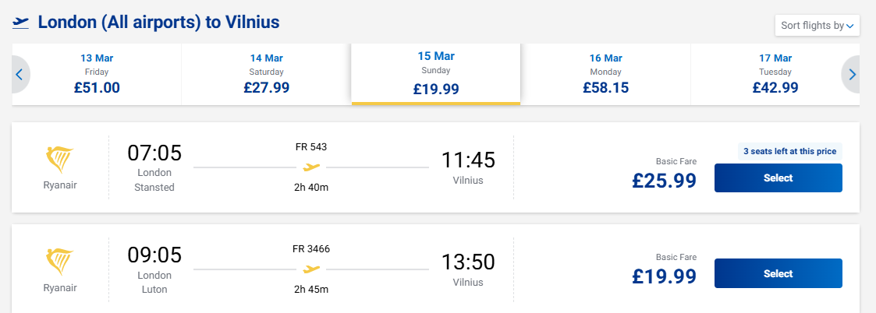Show earlier dates with the left arrow
This screenshot has height=313, width=876.
[20, 75]
